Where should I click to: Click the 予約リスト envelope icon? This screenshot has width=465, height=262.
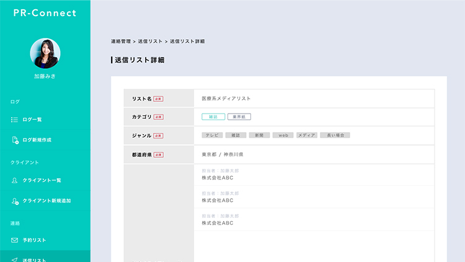pyautogui.click(x=14, y=240)
